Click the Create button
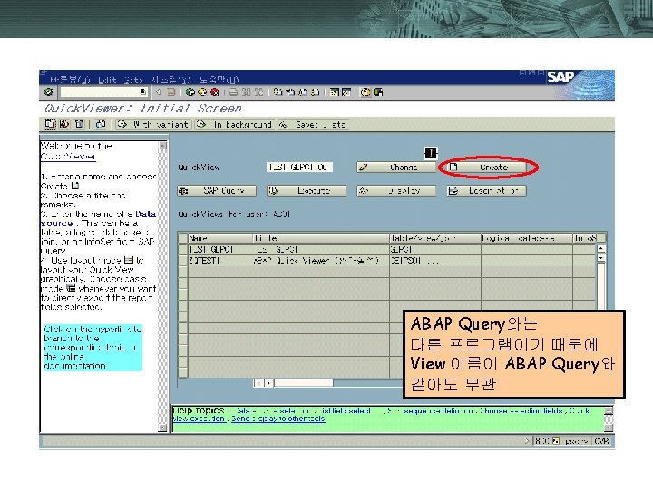The image size is (653, 489). pyautogui.click(x=486, y=168)
